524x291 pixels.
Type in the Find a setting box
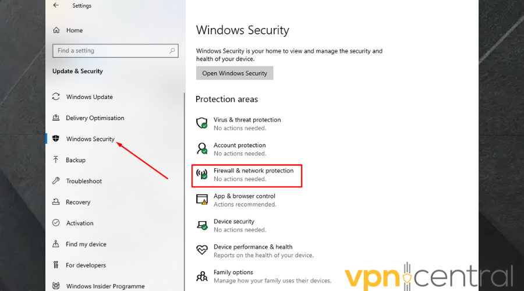[111, 51]
